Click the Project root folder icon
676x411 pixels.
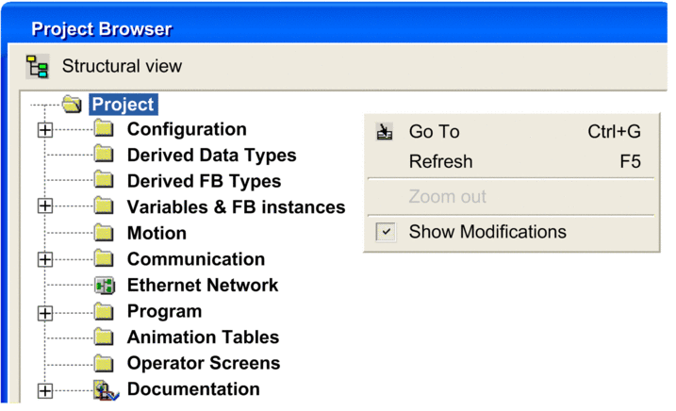[x=72, y=105]
